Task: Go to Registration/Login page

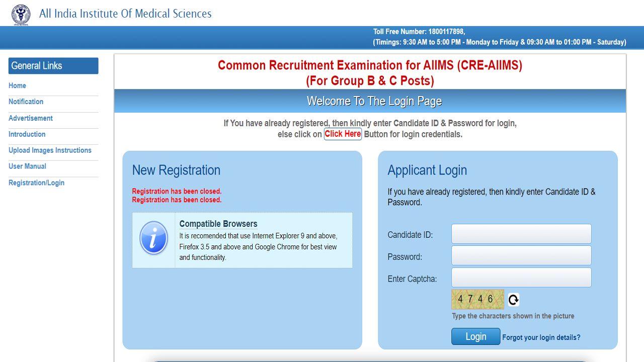Action: click(36, 183)
